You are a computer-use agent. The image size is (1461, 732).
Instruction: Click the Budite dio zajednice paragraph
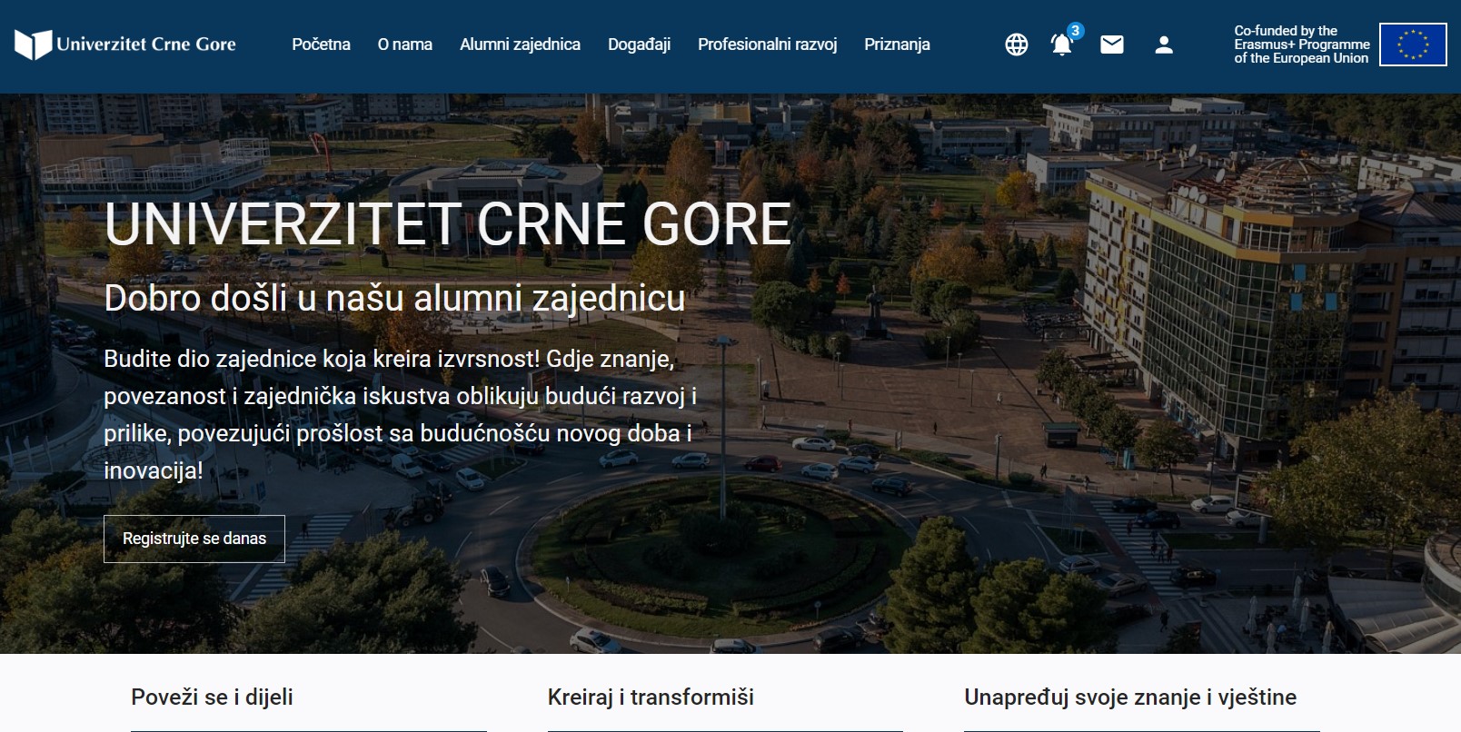coord(401,414)
